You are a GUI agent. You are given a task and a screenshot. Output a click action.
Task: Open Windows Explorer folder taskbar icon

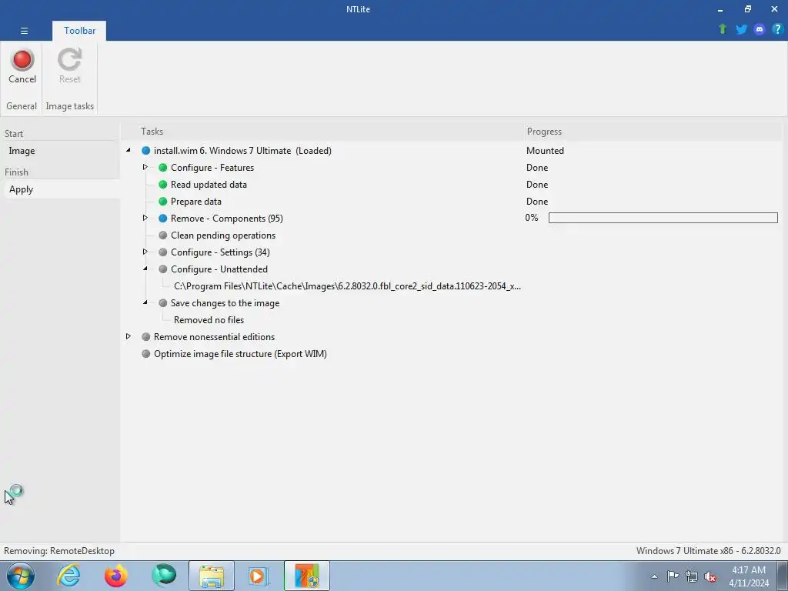(212, 576)
